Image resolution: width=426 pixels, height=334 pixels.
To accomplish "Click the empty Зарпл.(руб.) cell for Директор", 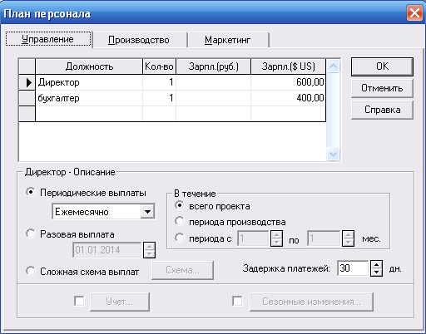I will pyautogui.click(x=214, y=82).
